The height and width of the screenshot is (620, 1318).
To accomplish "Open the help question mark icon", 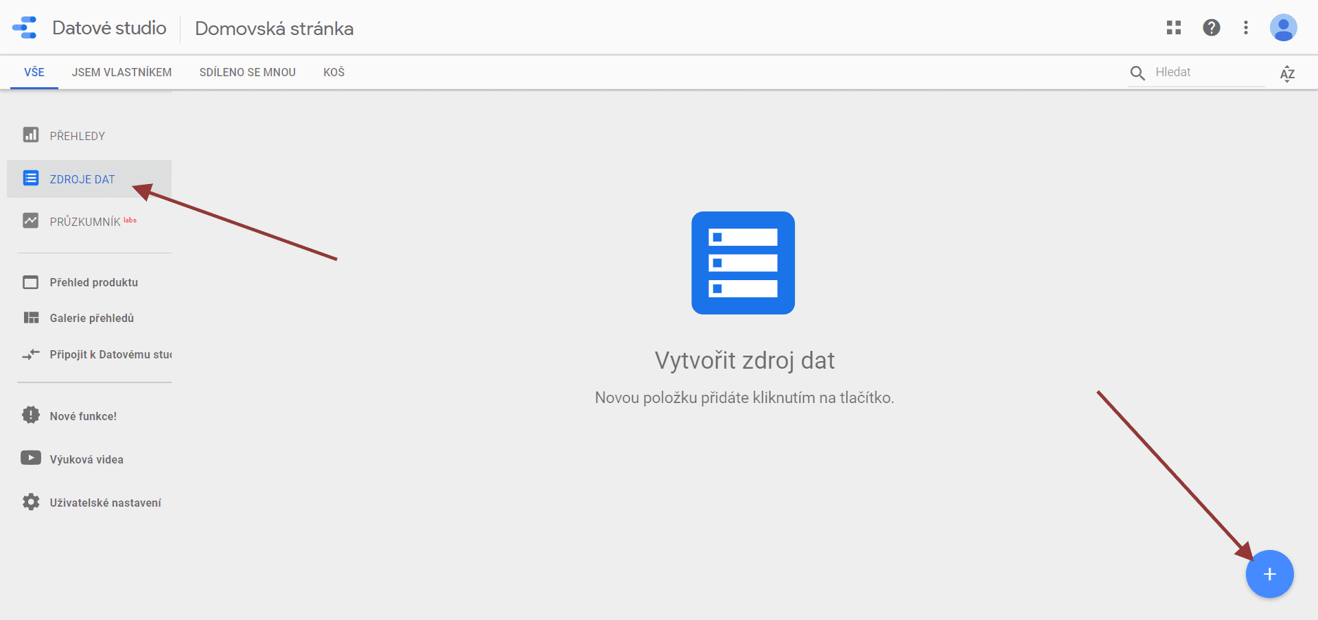I will [x=1211, y=27].
